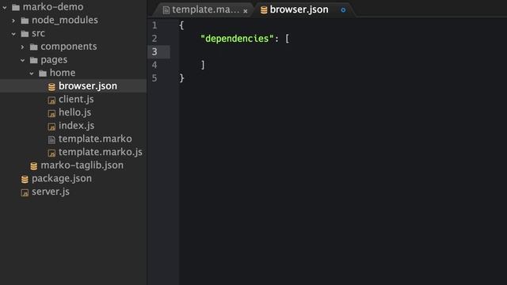Click highlighted line number 3 in gutter
The width and height of the screenshot is (507, 285).
point(154,52)
